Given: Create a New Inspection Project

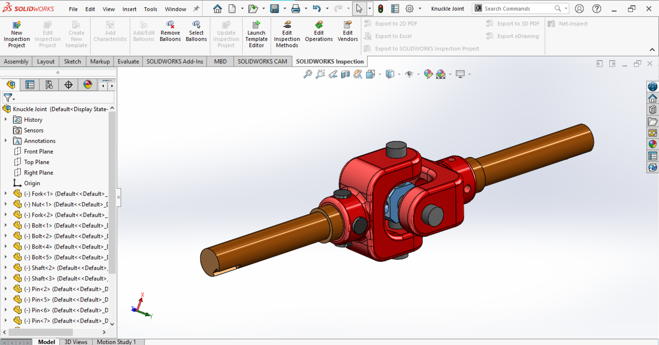Looking at the screenshot, I should click(x=16, y=33).
